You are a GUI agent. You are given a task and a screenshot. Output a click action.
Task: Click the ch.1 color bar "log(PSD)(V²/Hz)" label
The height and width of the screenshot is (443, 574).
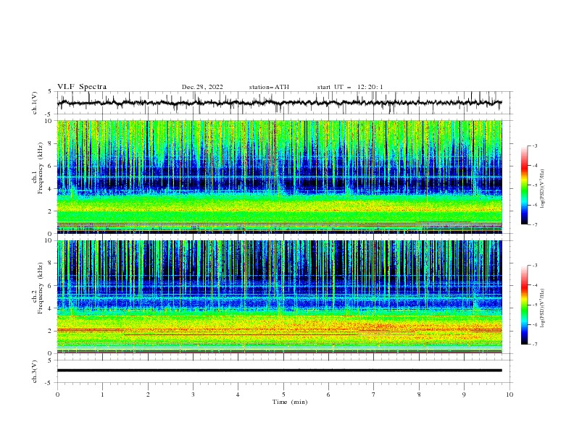542,189
